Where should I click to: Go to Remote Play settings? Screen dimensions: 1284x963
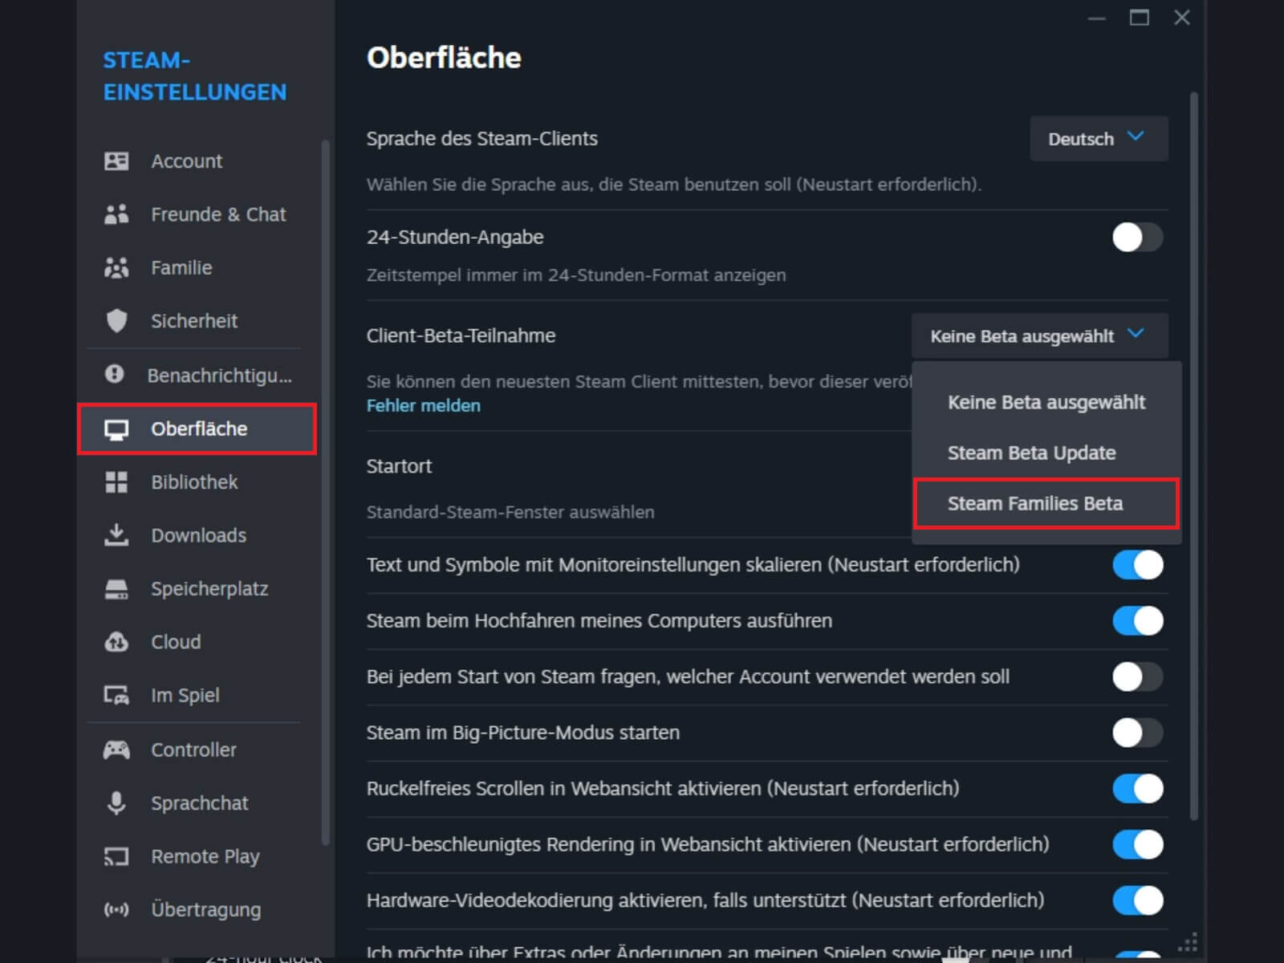197,856
